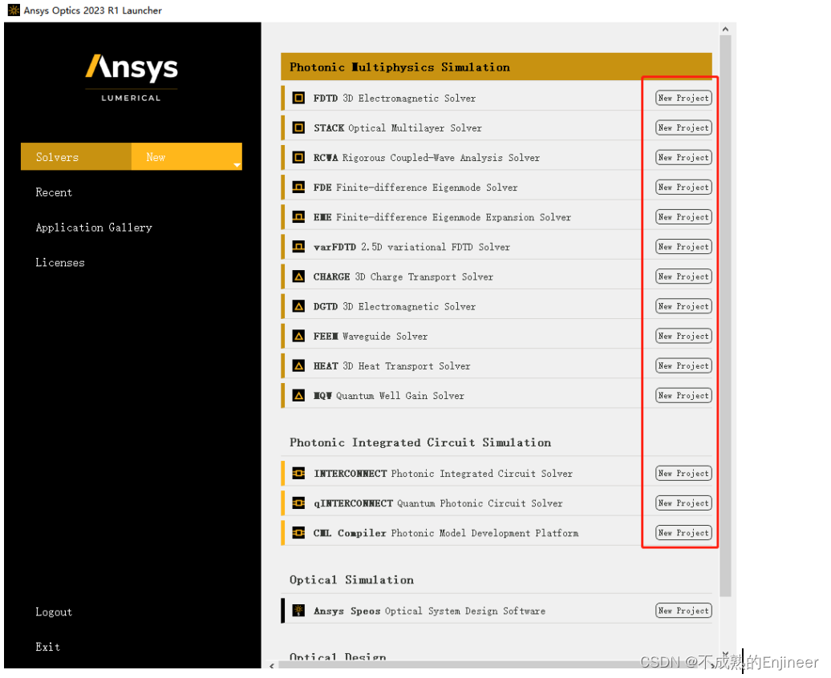Image resolution: width=831 pixels, height=678 pixels.
Task: Select 'qINTERCONNECT Quantum Photonic Circuit Solver' text
Action: pos(438,502)
